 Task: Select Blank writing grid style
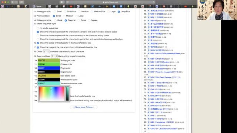pos(56,20)
